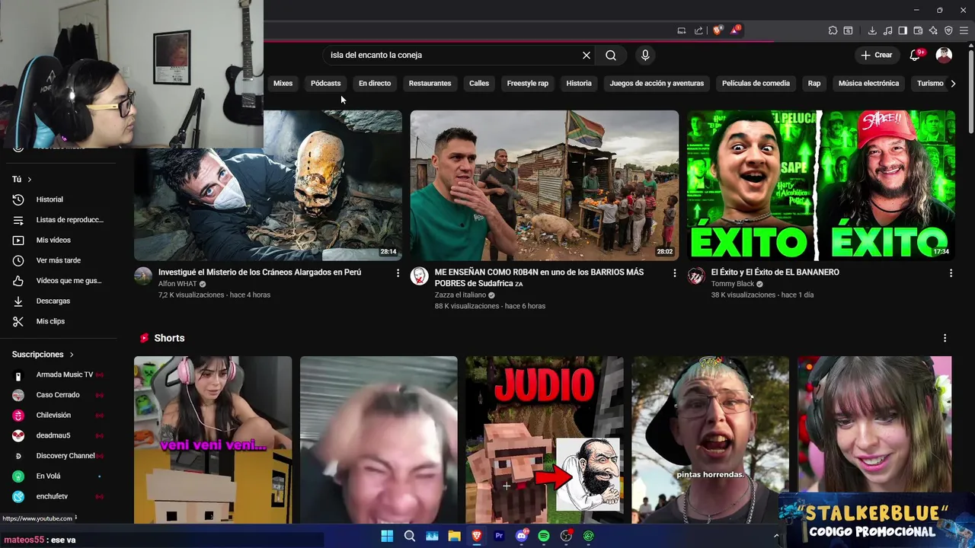Open the browser extensions puzzle icon
Image resolution: width=975 pixels, height=548 pixels.
point(833,30)
